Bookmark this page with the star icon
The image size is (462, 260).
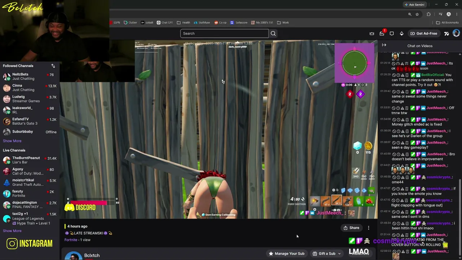click(417, 14)
